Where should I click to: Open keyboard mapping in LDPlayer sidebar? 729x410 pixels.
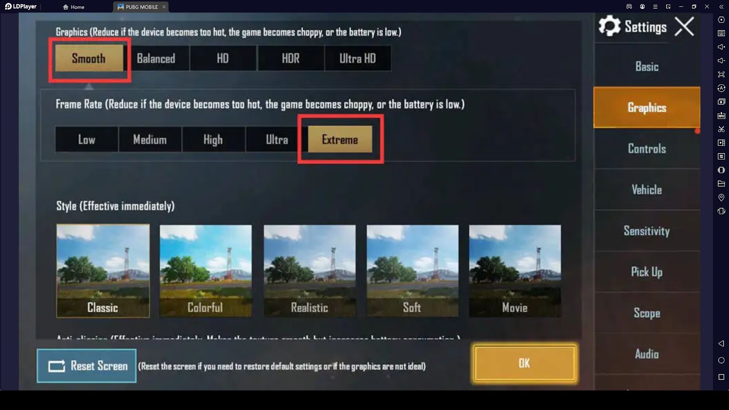(x=721, y=33)
